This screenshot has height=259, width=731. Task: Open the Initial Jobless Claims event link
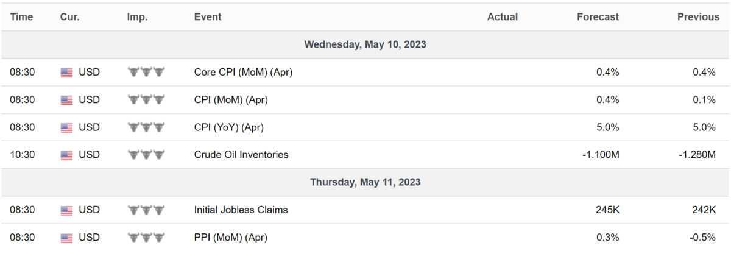pos(241,210)
